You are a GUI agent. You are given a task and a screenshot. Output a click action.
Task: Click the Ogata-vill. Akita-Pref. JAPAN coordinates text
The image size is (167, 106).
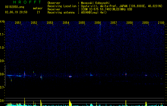coord(122,6)
